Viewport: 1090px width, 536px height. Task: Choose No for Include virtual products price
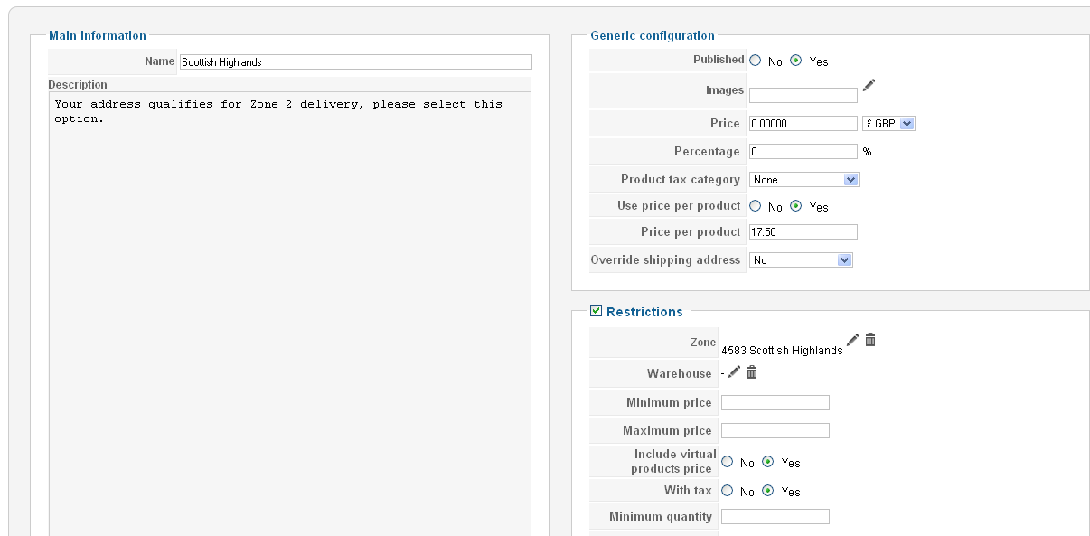[728, 462]
